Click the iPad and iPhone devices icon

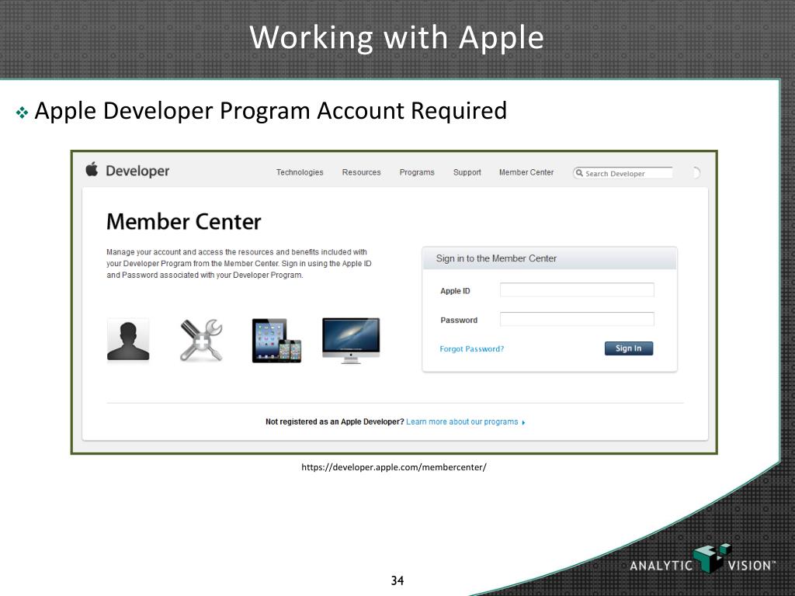pyautogui.click(x=277, y=341)
